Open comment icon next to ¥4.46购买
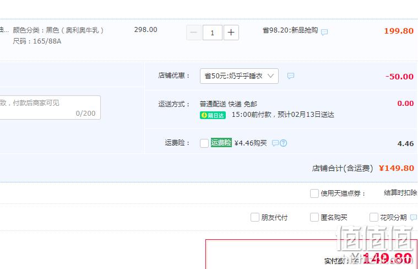This screenshot has width=418, height=269. click(275, 143)
